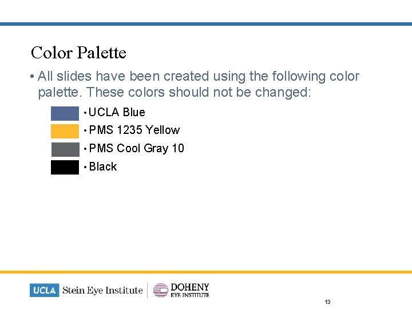Click the UCLA blue logo box

pyautogui.click(x=45, y=290)
